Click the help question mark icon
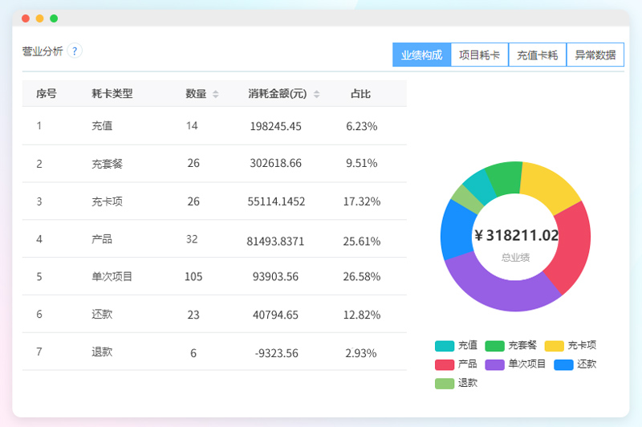 75,51
